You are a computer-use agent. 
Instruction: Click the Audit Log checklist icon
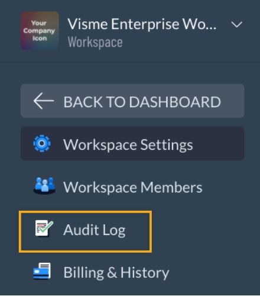(44, 229)
